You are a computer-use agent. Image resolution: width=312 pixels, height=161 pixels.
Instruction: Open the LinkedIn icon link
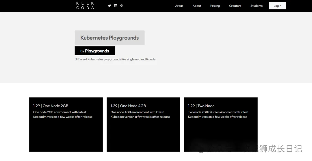pyautogui.click(x=115, y=5)
